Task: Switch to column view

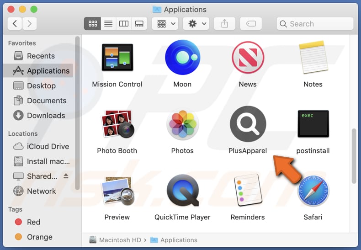Action: 124,23
